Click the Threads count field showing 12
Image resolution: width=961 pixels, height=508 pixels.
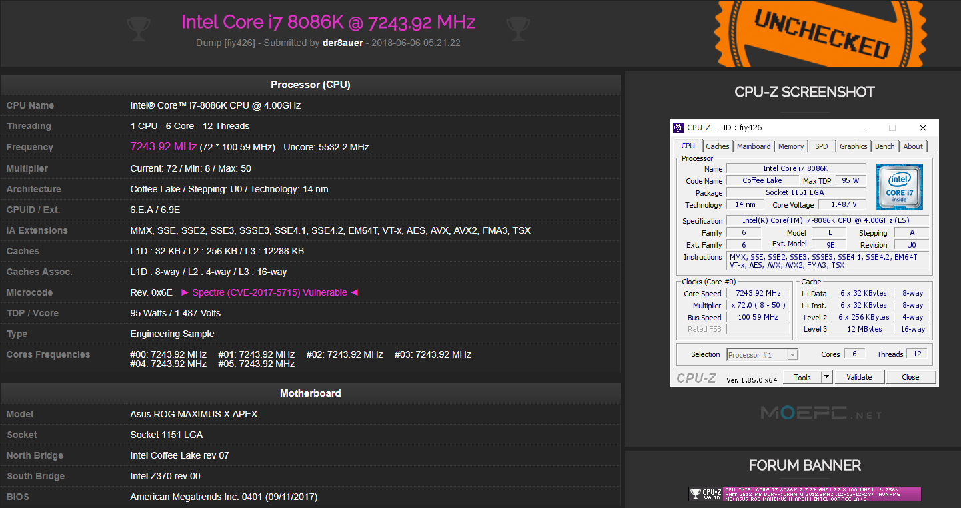tap(918, 354)
